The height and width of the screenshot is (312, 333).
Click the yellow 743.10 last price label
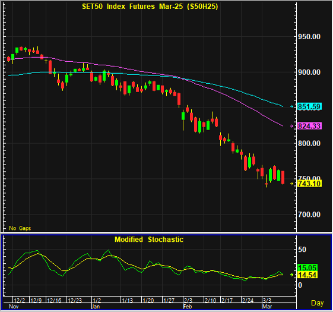coord(309,183)
